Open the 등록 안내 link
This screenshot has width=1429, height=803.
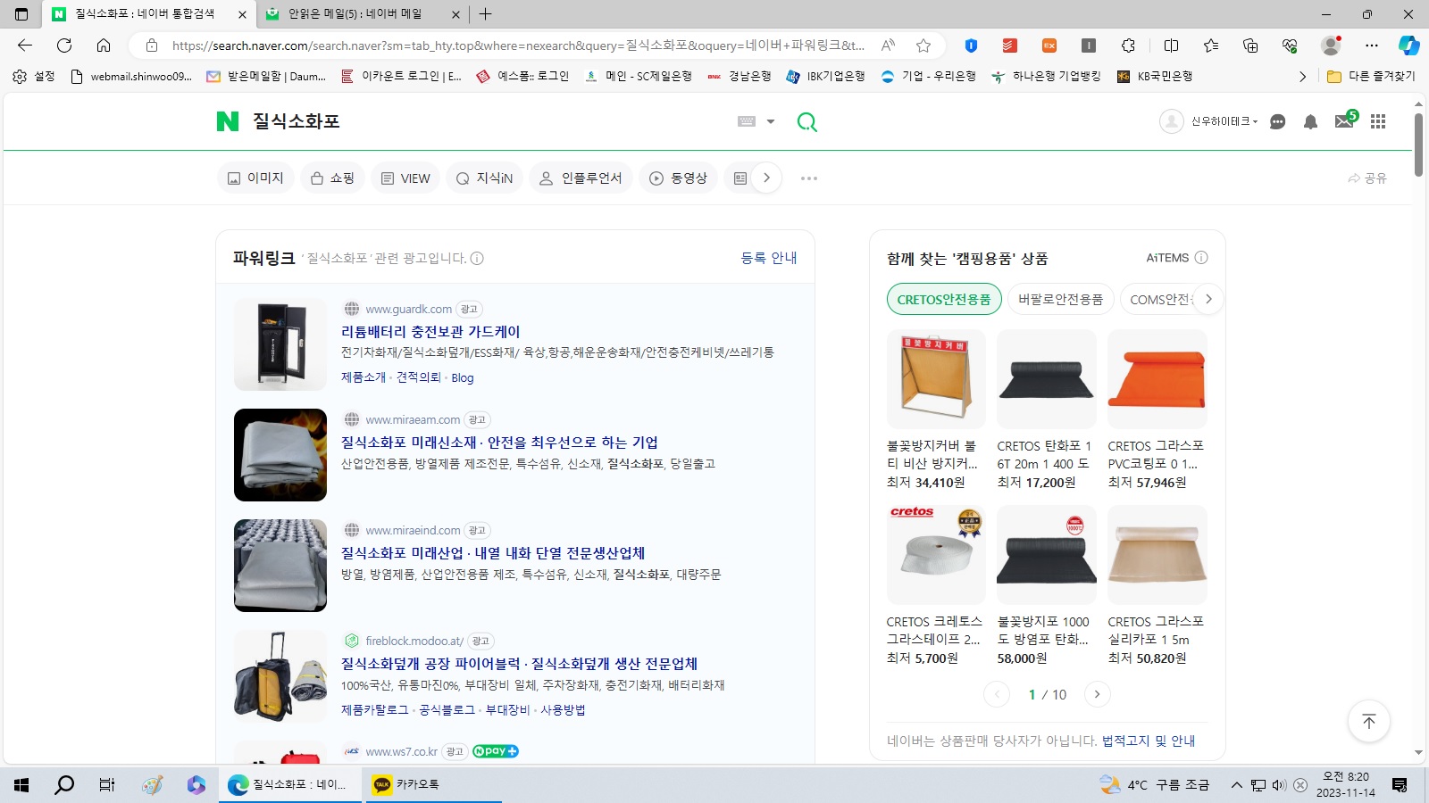(x=768, y=258)
